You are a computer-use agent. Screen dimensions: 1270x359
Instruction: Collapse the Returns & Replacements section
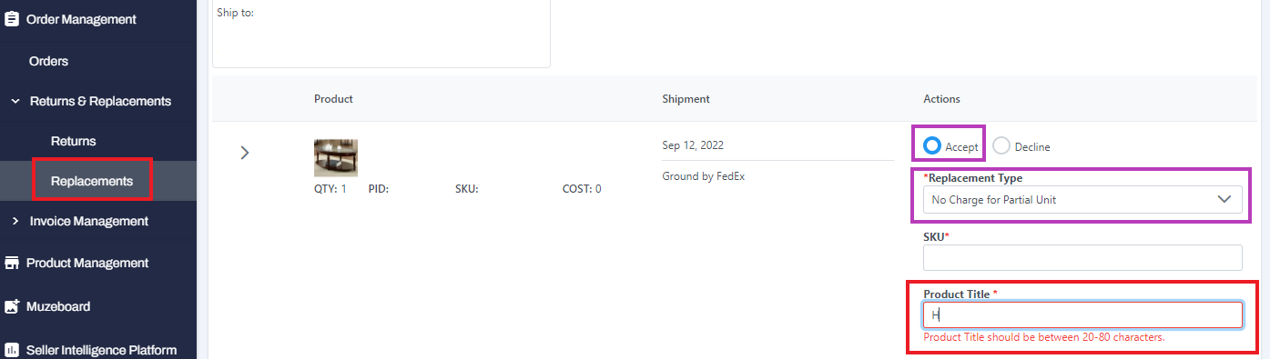point(15,101)
